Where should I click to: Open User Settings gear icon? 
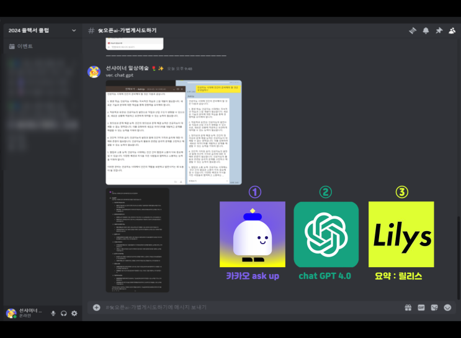coord(74,313)
